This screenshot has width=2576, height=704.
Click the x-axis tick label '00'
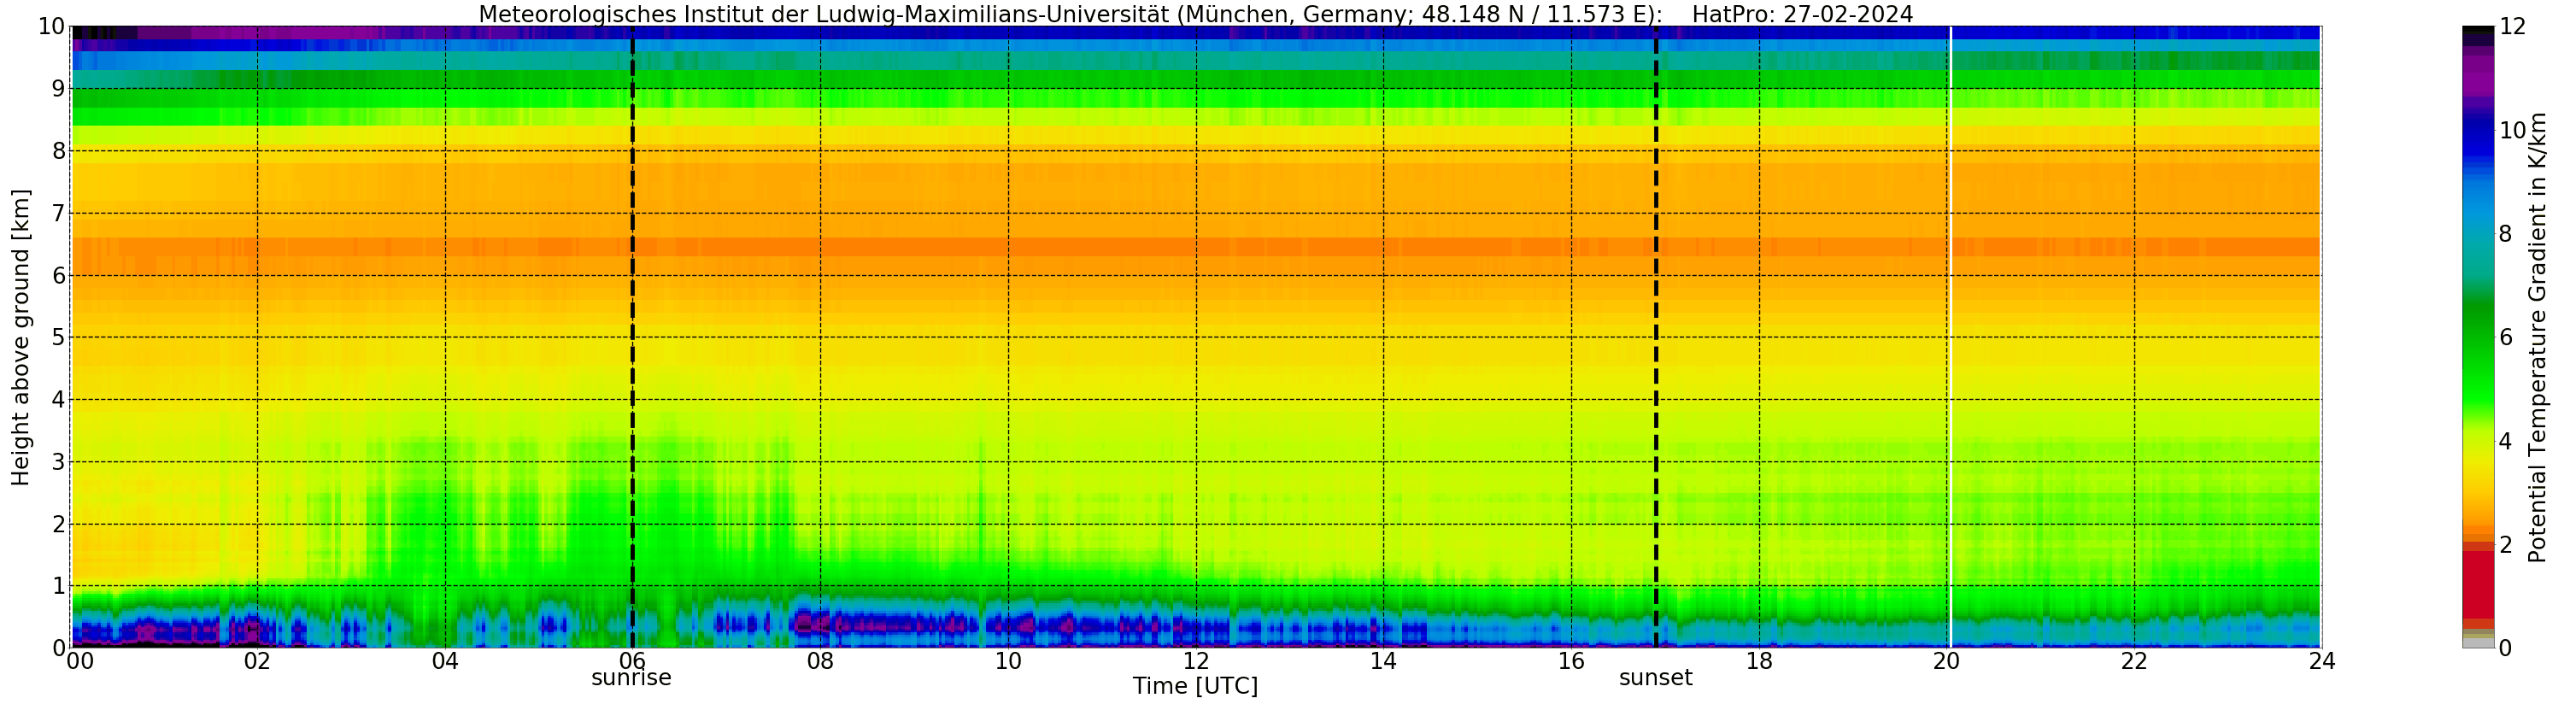point(79,661)
